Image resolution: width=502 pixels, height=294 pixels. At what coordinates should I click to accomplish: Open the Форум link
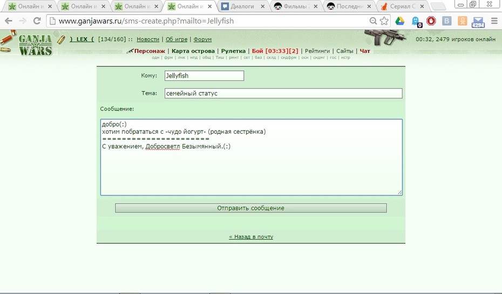(x=202, y=39)
